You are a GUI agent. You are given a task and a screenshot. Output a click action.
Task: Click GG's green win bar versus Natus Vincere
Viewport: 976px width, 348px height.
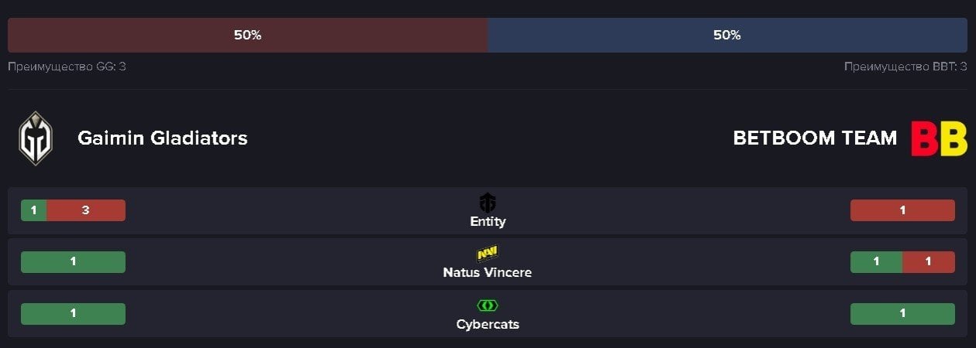coord(73,262)
